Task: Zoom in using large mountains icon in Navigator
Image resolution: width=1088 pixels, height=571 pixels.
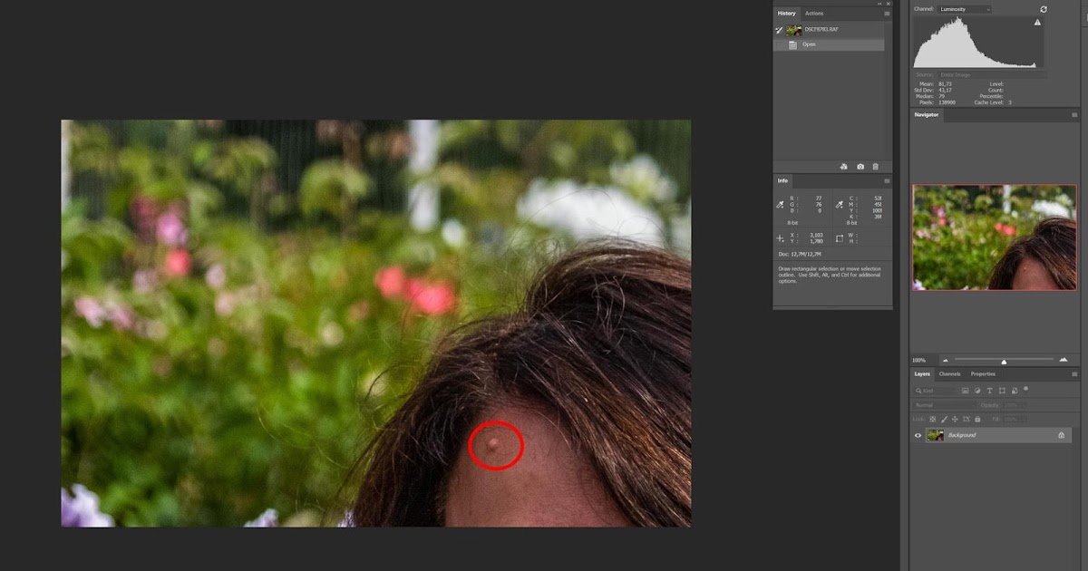Action: pyautogui.click(x=1063, y=360)
